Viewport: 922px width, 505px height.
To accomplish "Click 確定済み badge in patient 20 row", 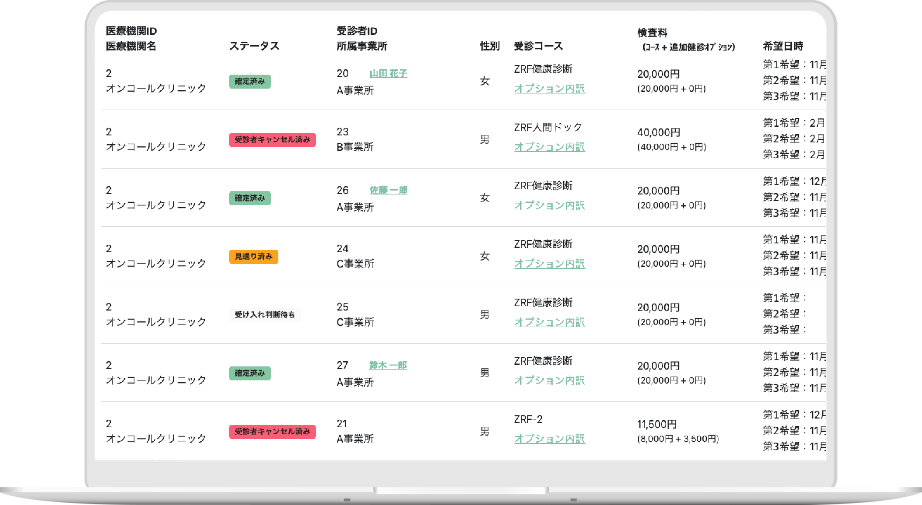I will (250, 81).
